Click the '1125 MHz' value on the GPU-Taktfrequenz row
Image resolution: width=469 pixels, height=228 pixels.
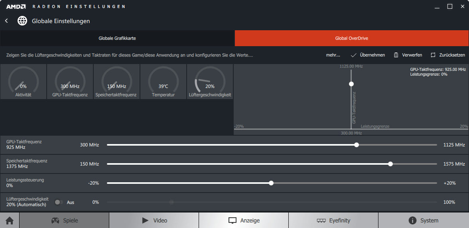(454, 145)
